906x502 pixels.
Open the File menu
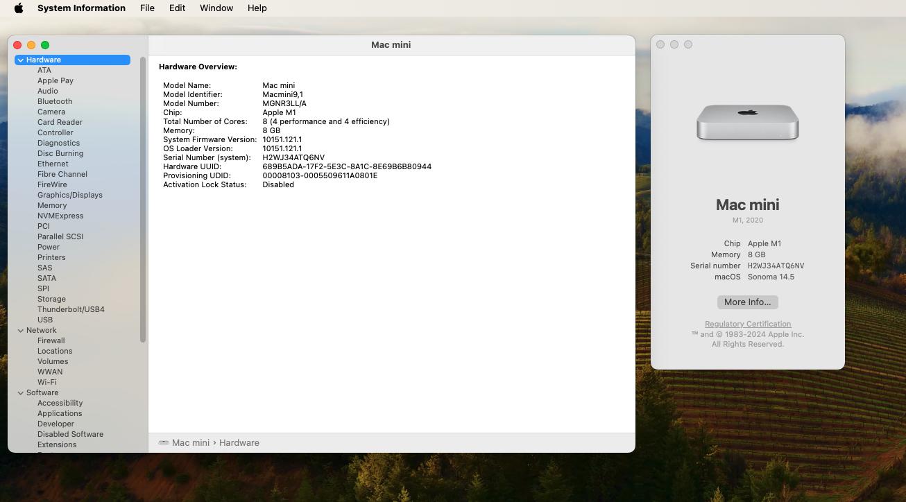[147, 8]
